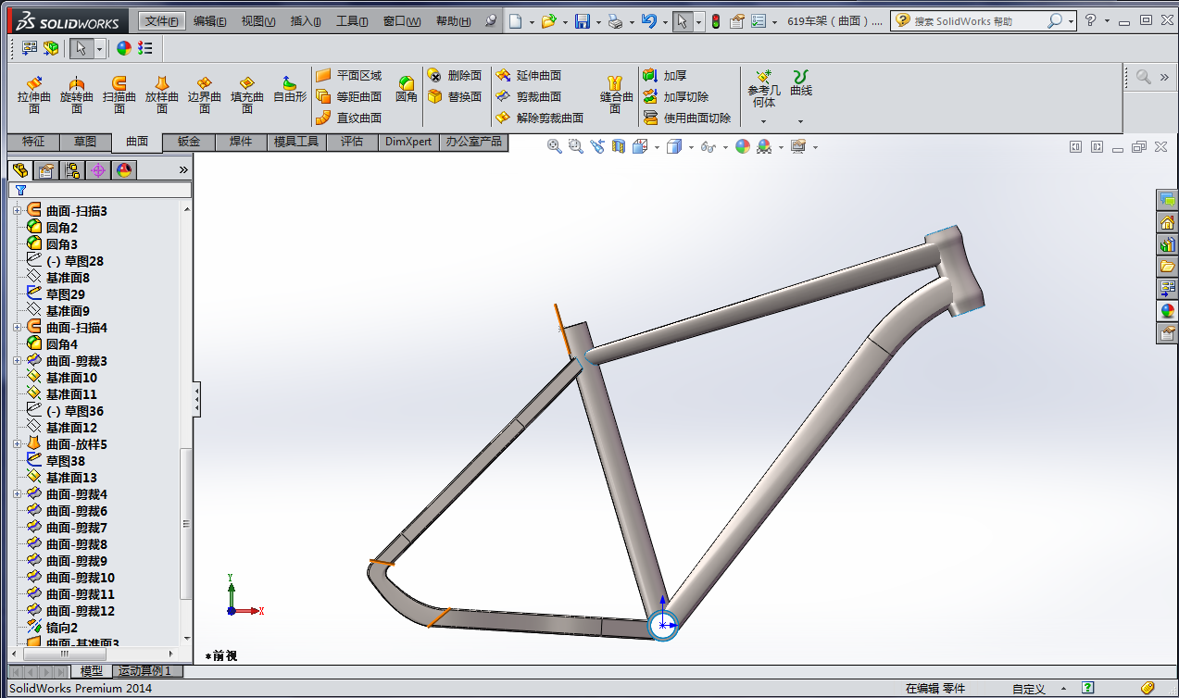Click the zoom to fit icon
The height and width of the screenshot is (698, 1179).
[555, 146]
